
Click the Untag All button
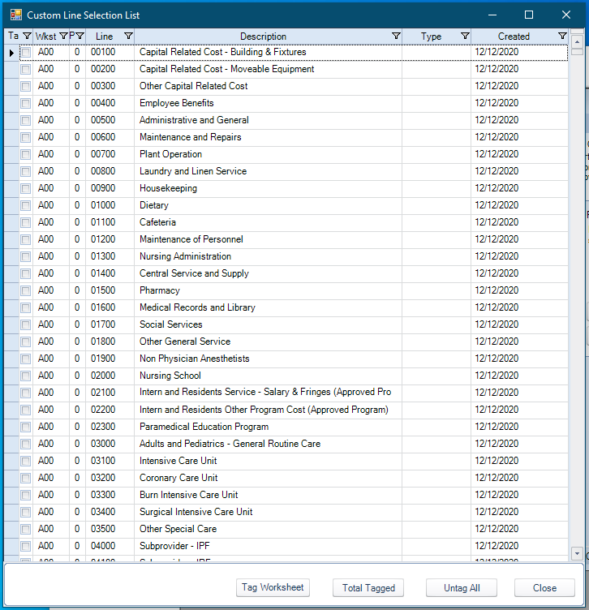pyautogui.click(x=462, y=587)
